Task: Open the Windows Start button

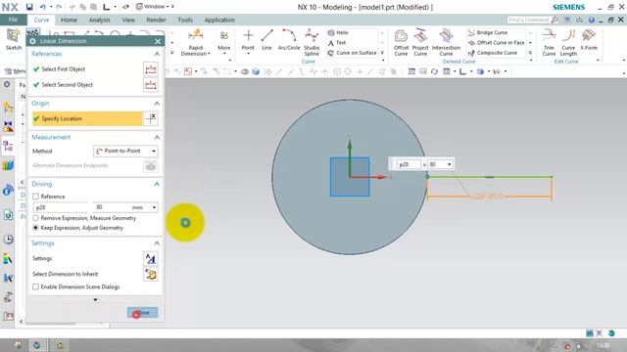Action: pos(18,345)
